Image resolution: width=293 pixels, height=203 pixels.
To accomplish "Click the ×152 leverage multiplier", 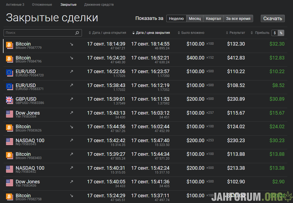I will 210,58.
